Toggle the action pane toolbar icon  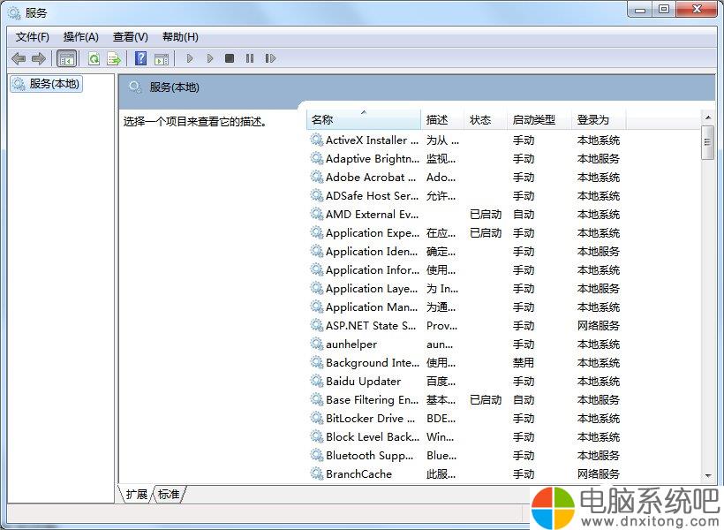(x=162, y=58)
